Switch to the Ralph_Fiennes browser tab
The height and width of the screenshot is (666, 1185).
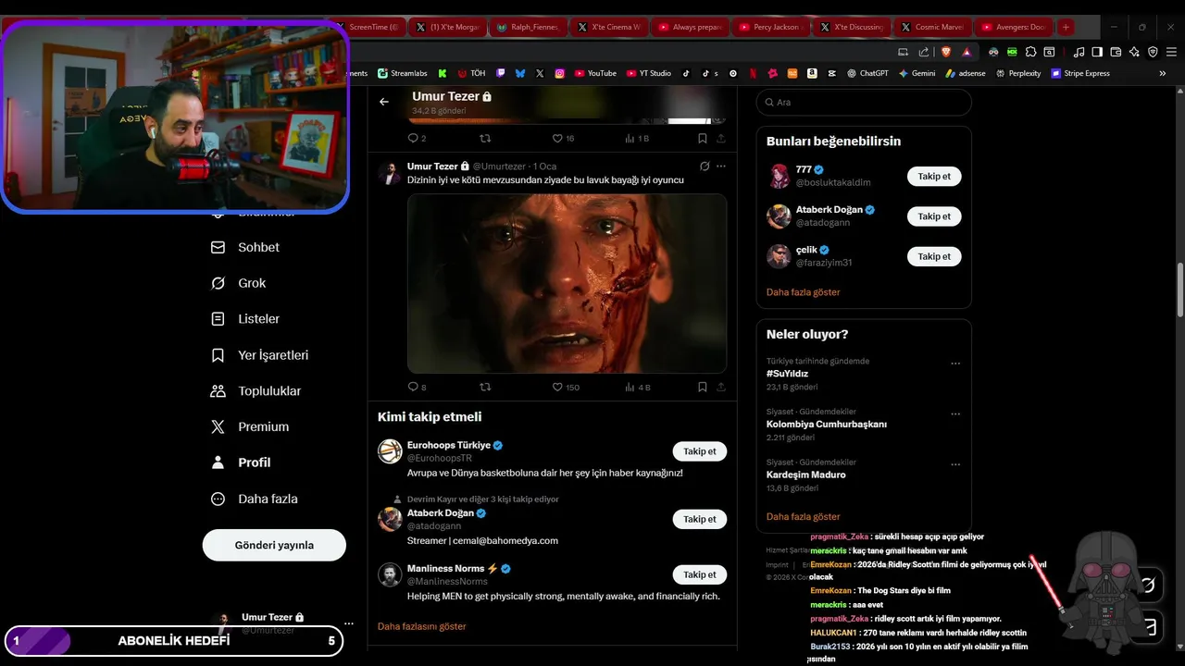pyautogui.click(x=528, y=27)
